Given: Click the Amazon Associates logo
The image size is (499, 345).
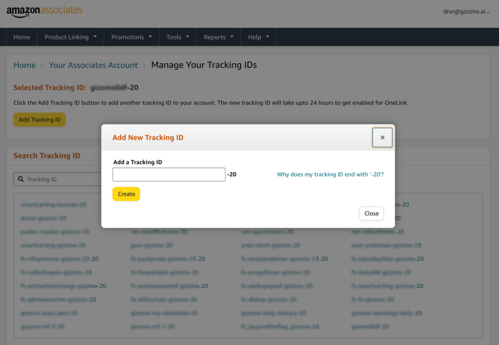Looking at the screenshot, I should (x=44, y=11).
